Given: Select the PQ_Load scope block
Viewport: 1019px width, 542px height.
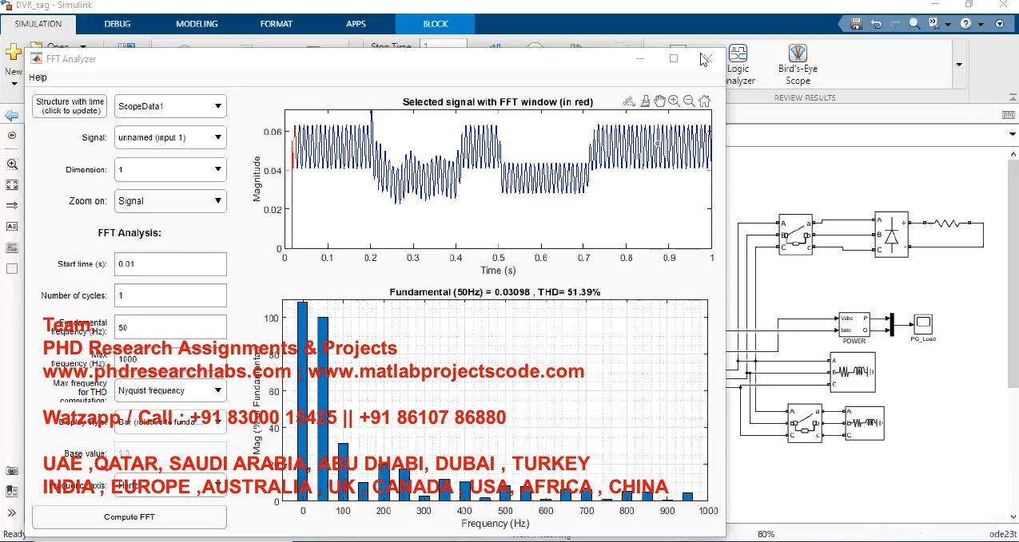Looking at the screenshot, I should 923,323.
